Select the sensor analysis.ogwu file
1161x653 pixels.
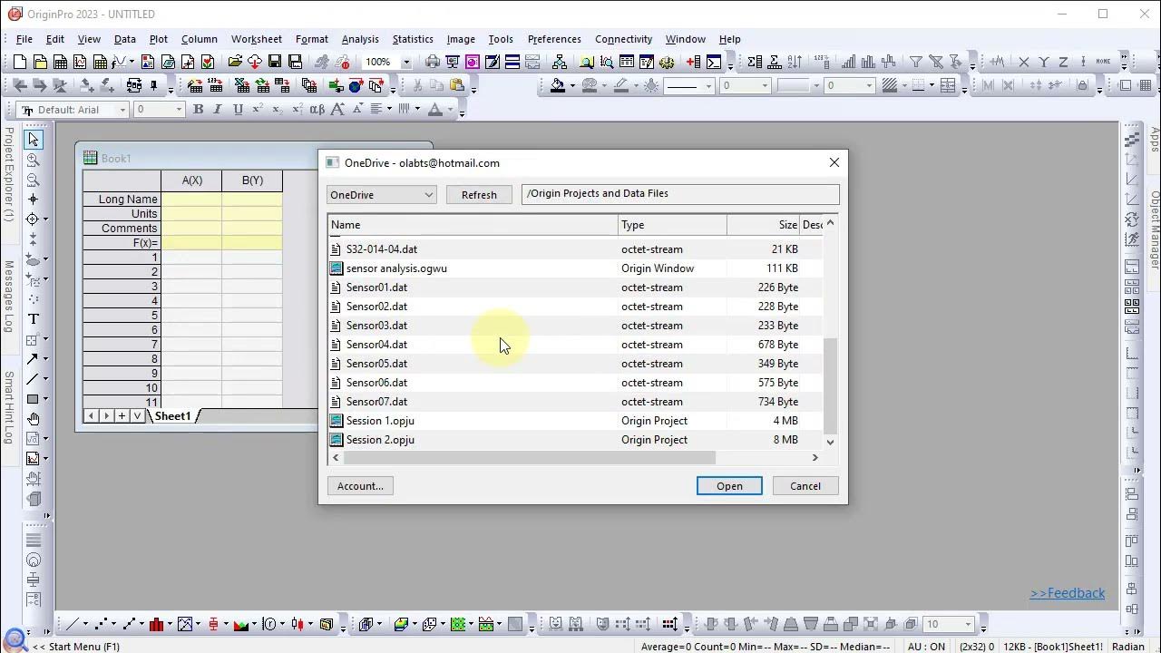pyautogui.click(x=576, y=268)
